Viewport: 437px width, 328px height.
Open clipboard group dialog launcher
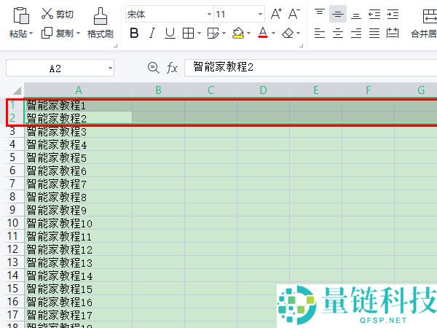coord(115,46)
